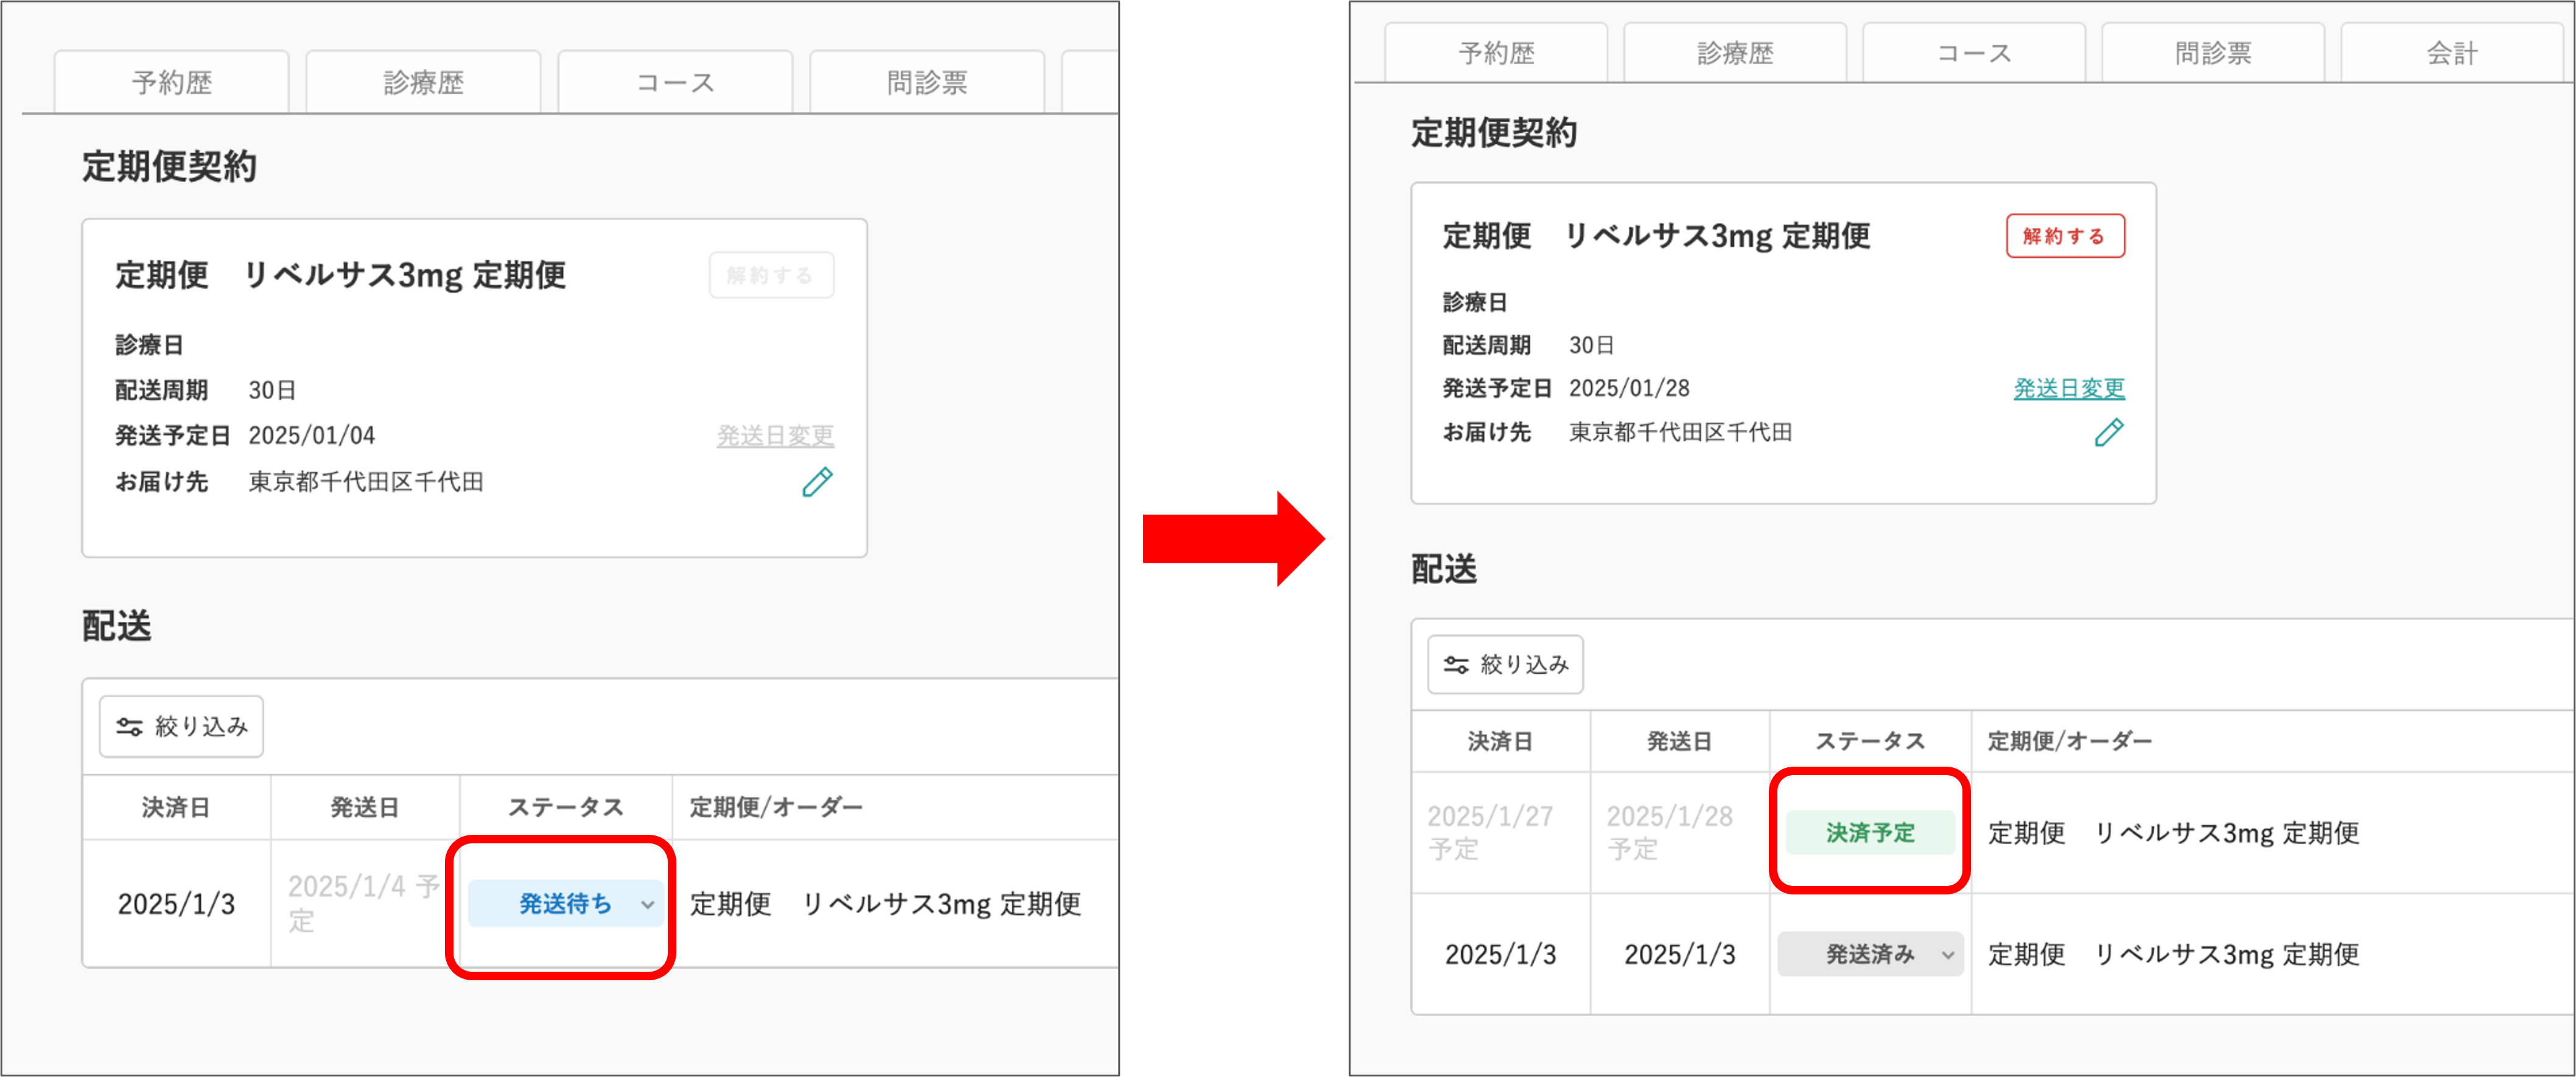
Task: Open 発送待ち status dropdown in left panel
Action: tap(565, 904)
